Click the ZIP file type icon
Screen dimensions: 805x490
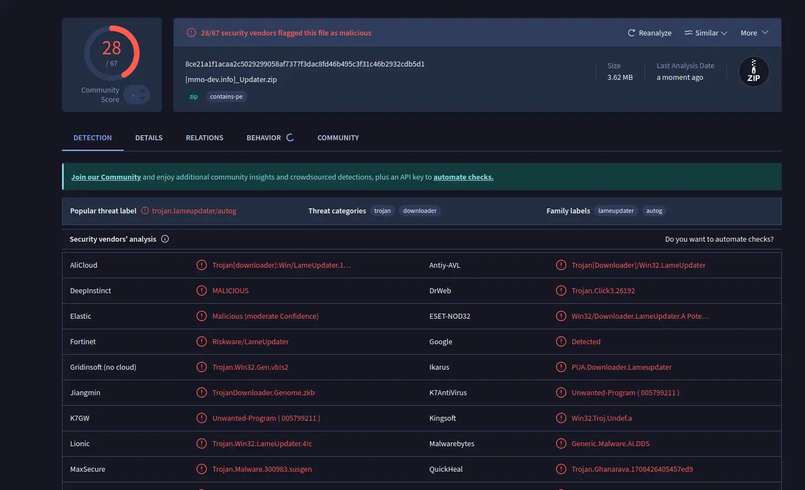tap(753, 72)
